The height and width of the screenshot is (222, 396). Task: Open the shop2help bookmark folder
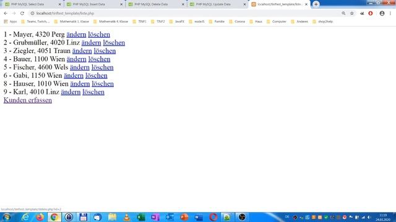click(x=323, y=22)
